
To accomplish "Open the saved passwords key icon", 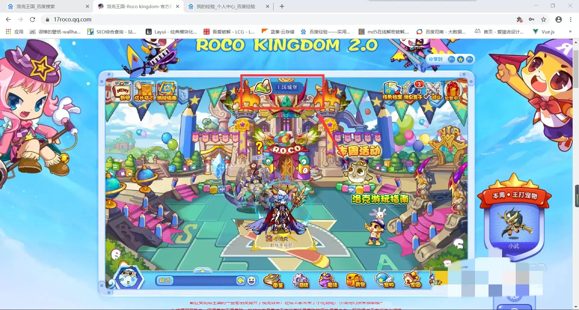I will click(x=531, y=20).
